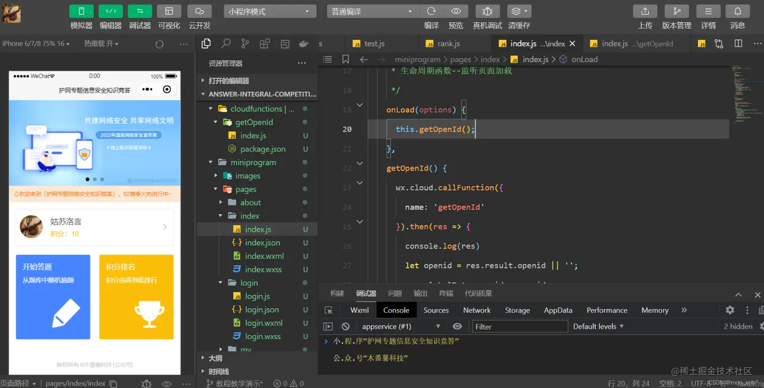Click the console clear icon
Viewport: 764px width, 388px height.
pyautogui.click(x=346, y=326)
